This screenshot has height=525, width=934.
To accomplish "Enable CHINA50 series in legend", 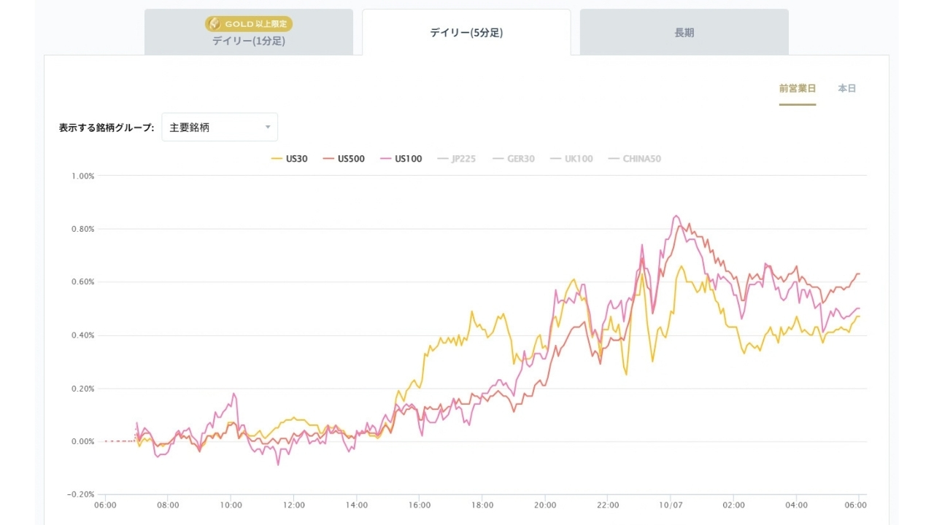I will (634, 159).
